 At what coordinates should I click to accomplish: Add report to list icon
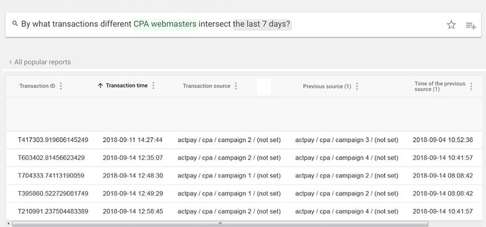(x=471, y=26)
